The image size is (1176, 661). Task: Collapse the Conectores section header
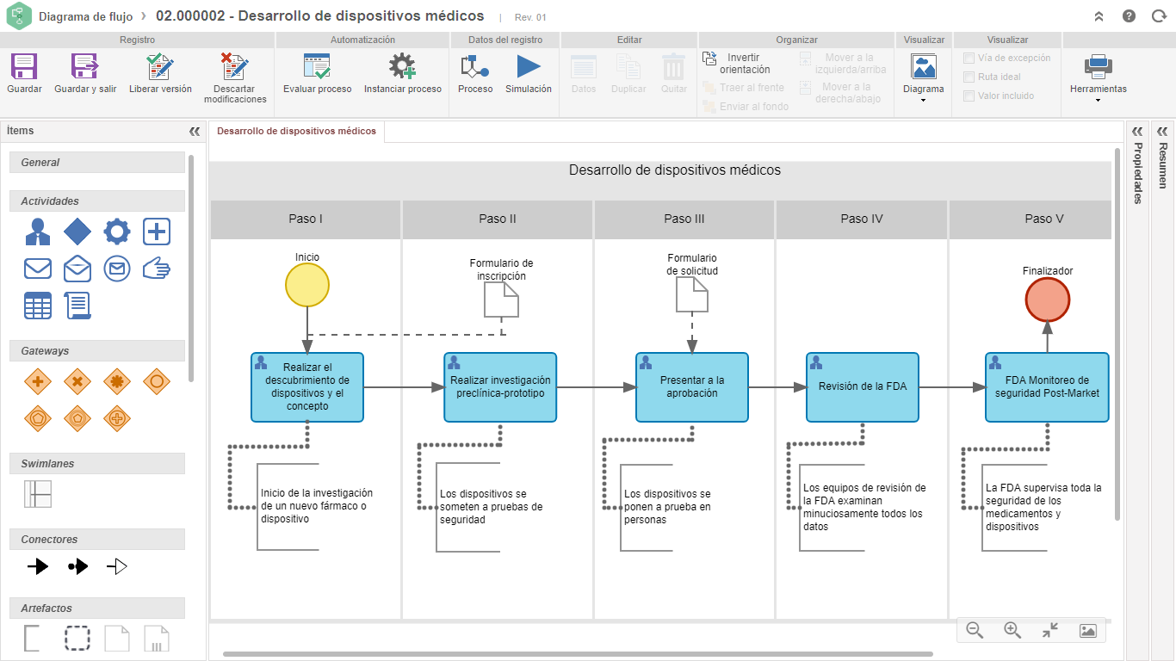(x=97, y=539)
